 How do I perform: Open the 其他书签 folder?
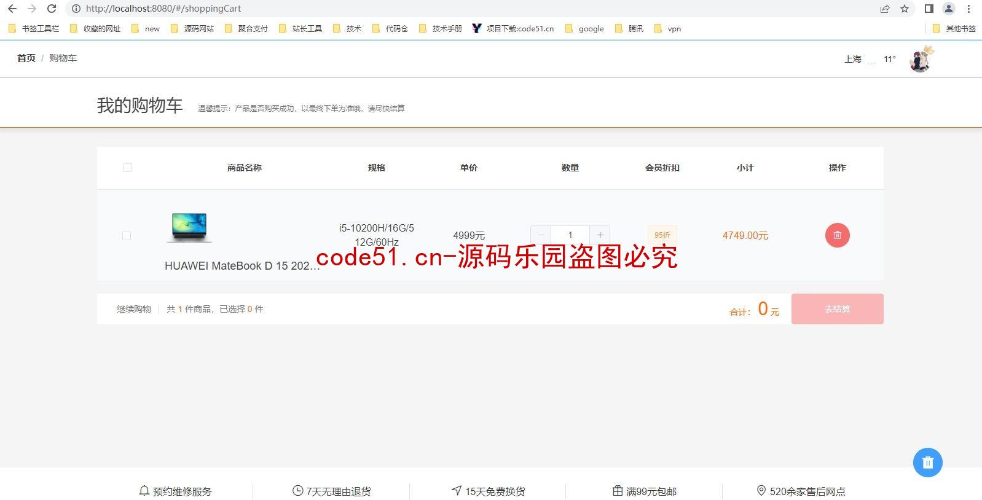[x=954, y=28]
